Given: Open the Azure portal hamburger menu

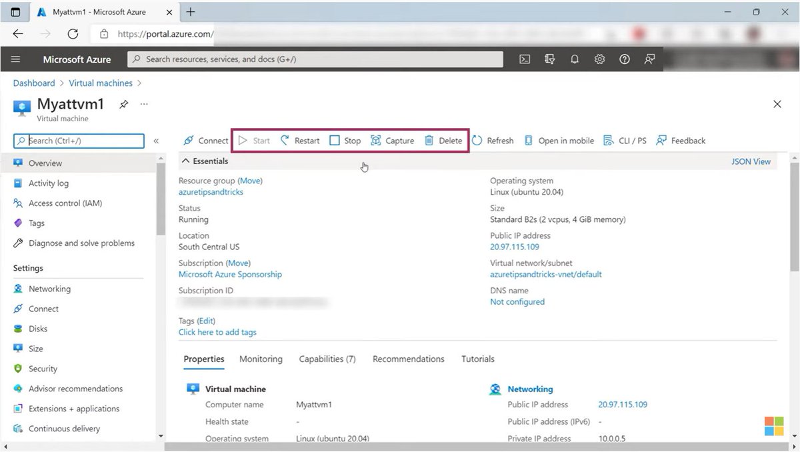Looking at the screenshot, I should (16, 59).
